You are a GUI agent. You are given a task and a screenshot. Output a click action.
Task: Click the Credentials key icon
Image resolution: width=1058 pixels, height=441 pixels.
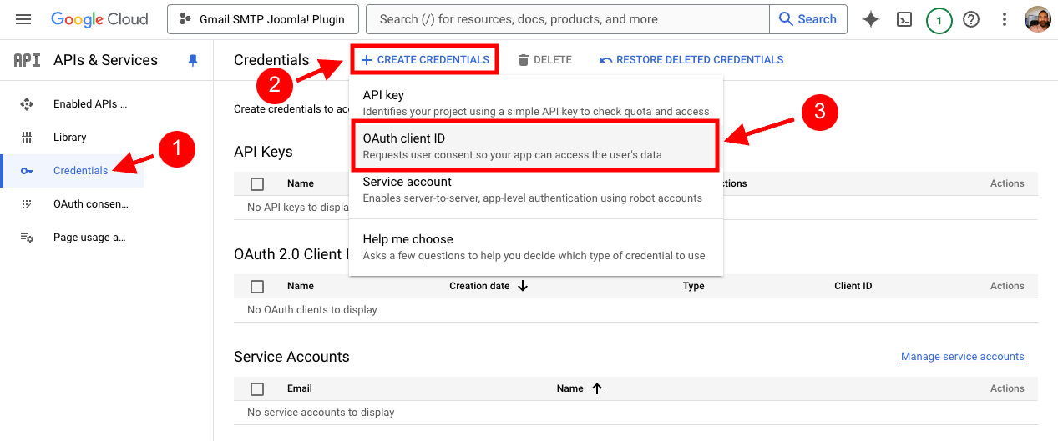(x=27, y=171)
